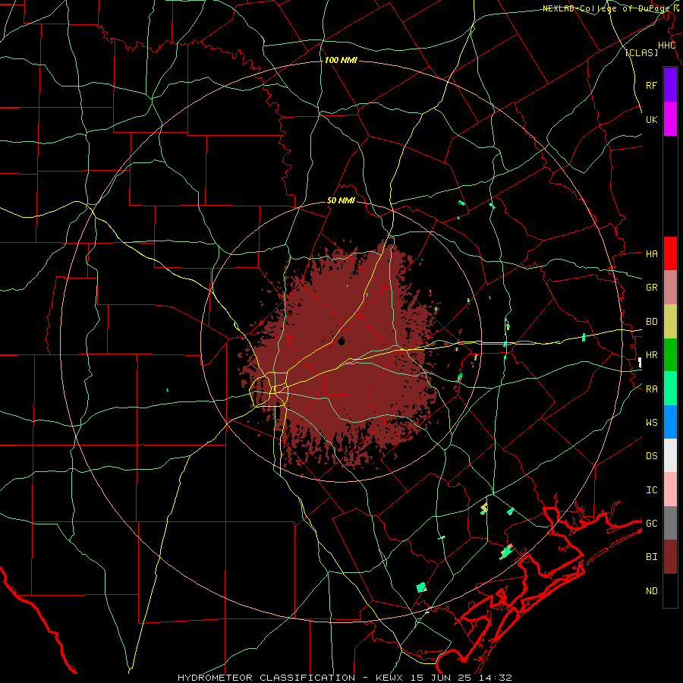Click the 'GC' legend label
683x683 pixels.
tap(652, 523)
